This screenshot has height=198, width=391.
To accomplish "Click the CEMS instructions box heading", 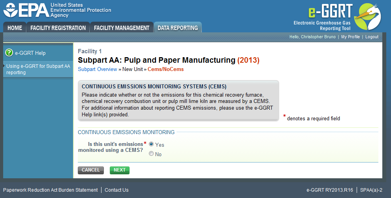I will click(154, 87).
